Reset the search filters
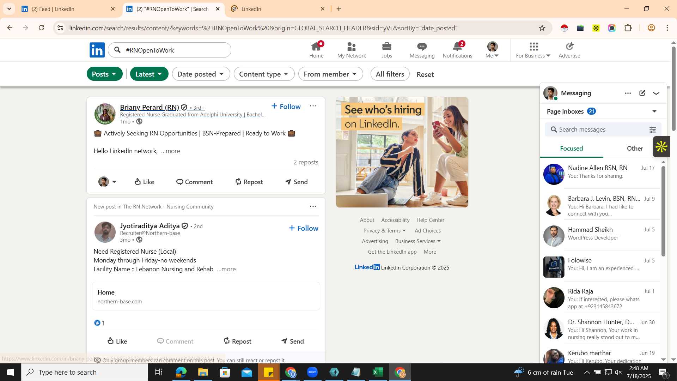The image size is (677, 381). tap(425, 74)
